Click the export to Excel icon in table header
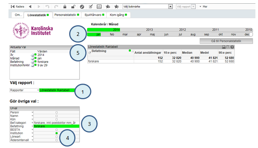This screenshot has width=258, height=148. click(228, 47)
